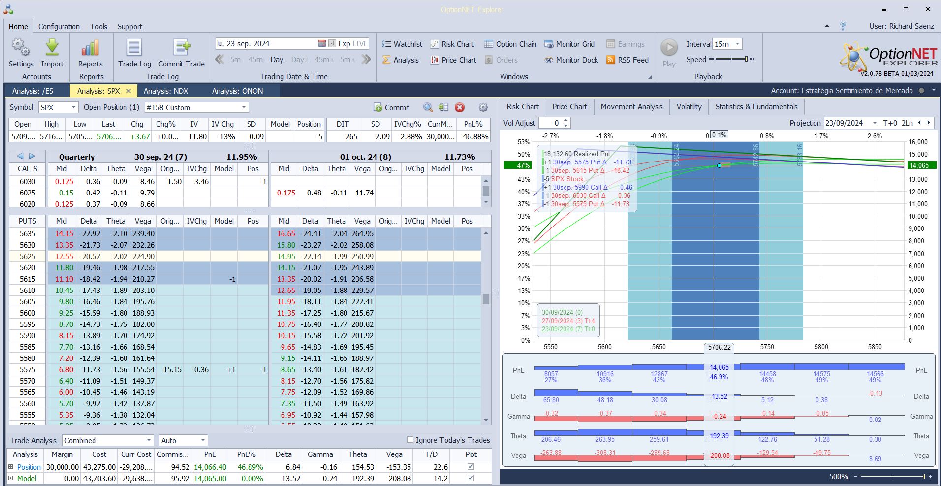This screenshot has width=941, height=486.
Task: Adjust the playback Speed slider
Action: 732,59
